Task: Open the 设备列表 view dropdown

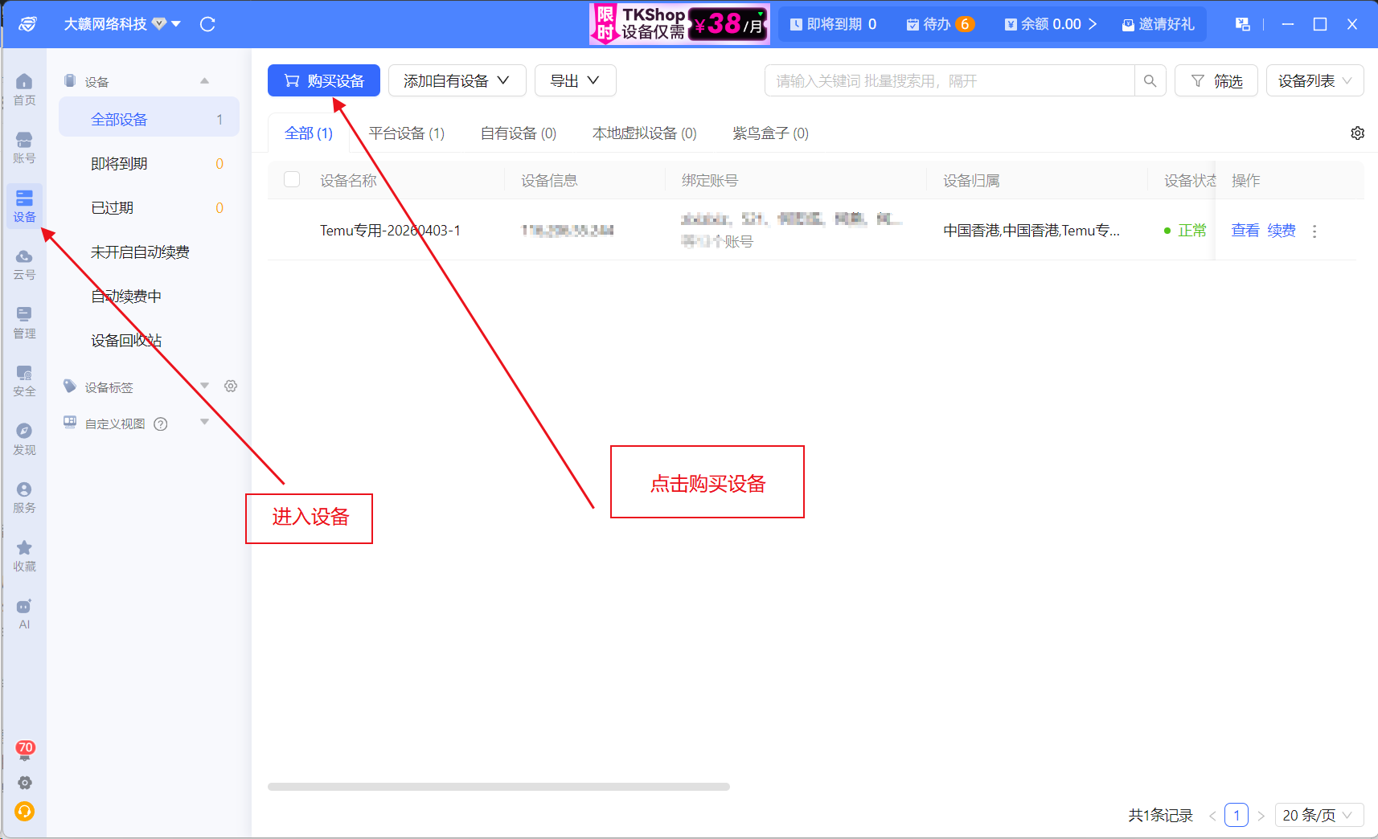Action: click(1314, 80)
